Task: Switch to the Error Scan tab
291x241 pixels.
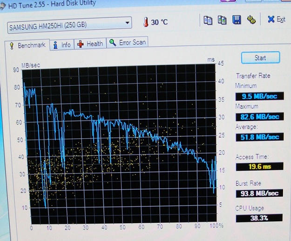Action: pos(127,43)
